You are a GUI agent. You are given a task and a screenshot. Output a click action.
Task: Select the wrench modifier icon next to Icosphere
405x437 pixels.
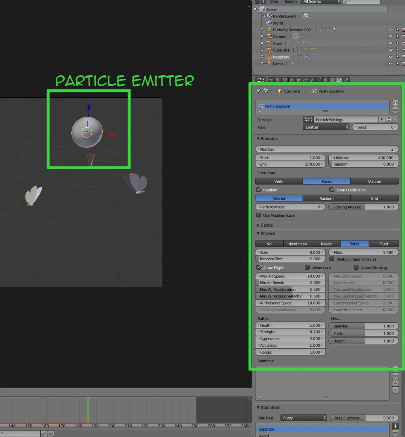(305, 57)
